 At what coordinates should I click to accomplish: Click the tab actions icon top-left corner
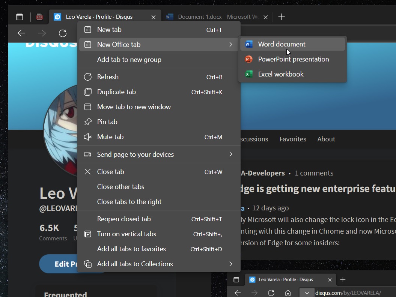tap(19, 16)
